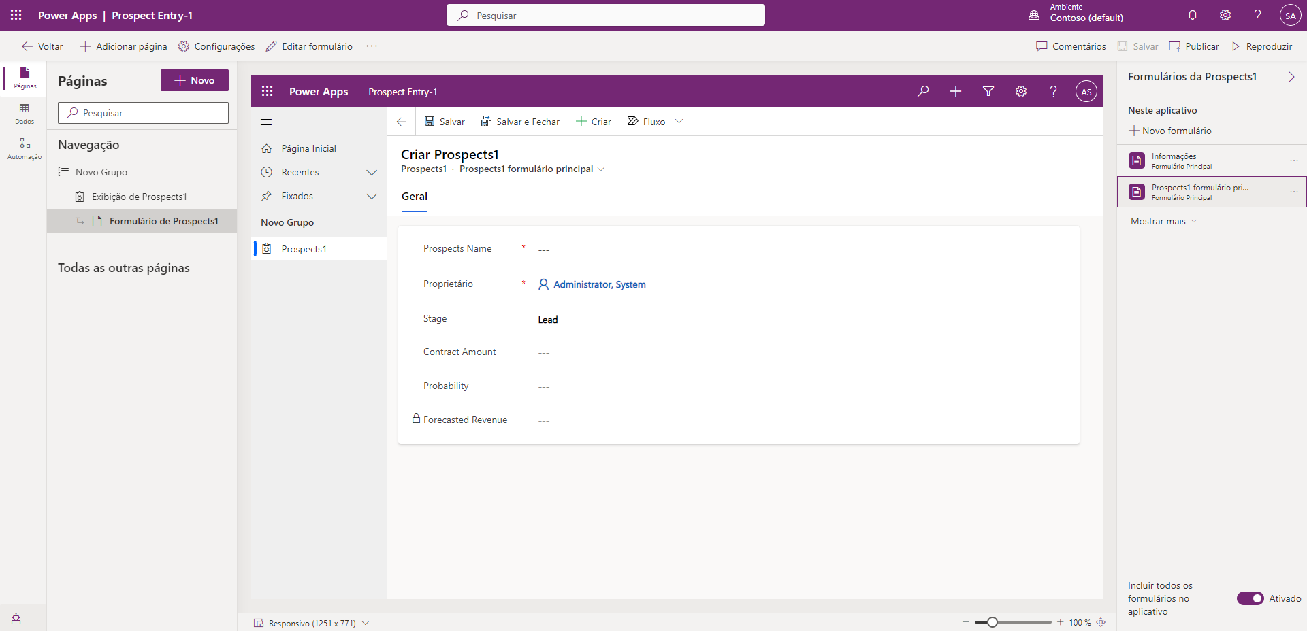Open the help question mark in top bar
The height and width of the screenshot is (631, 1307).
[1258, 15]
